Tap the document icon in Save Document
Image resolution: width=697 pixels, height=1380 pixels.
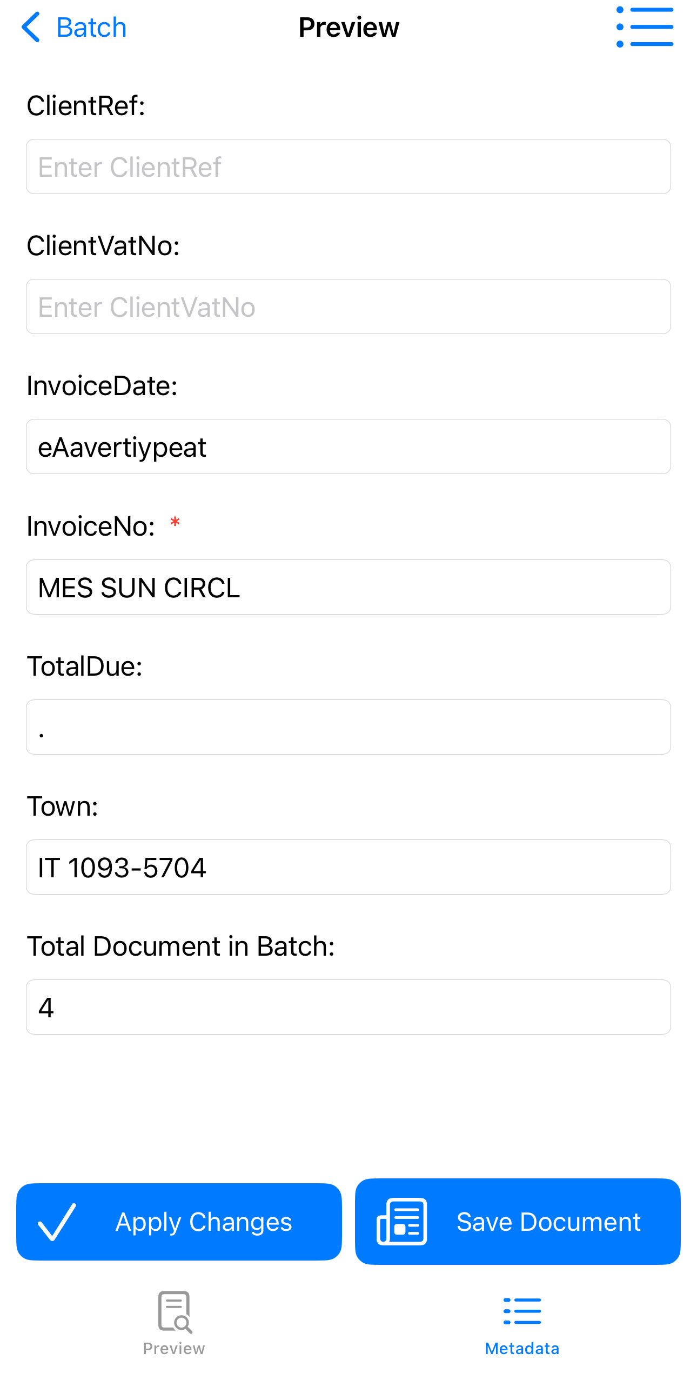[401, 1222]
